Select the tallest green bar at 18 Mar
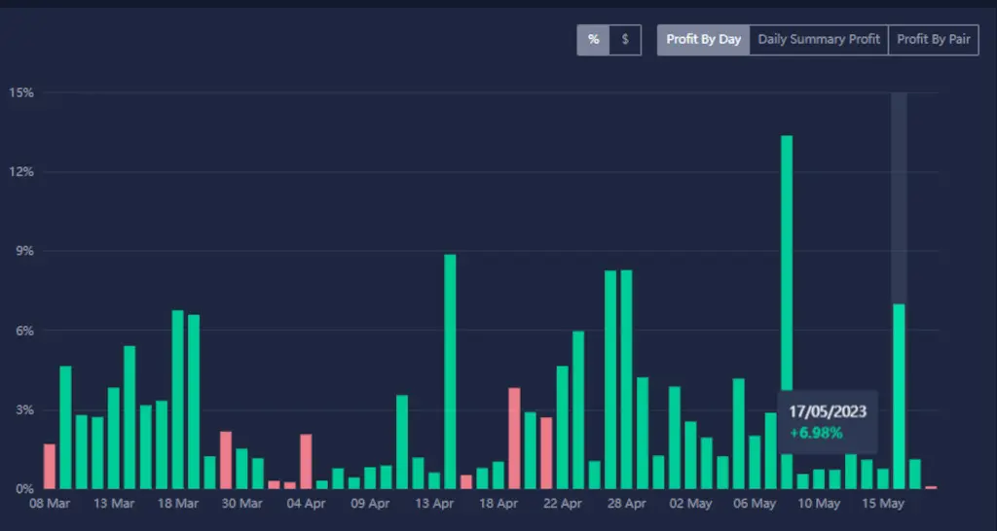The image size is (997, 531). (178, 399)
